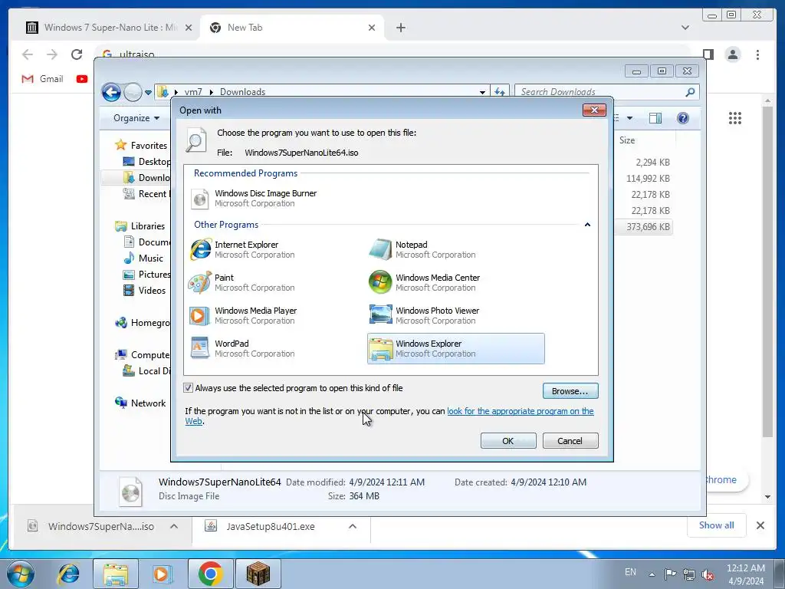Open a new Chrome tab
Screen dimensions: 785x589
click(x=400, y=28)
